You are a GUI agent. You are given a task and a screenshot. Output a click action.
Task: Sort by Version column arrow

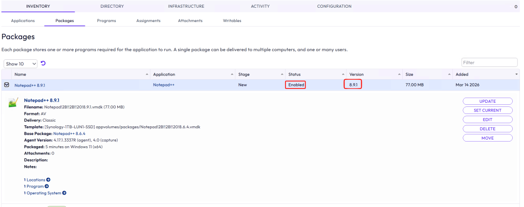399,75
